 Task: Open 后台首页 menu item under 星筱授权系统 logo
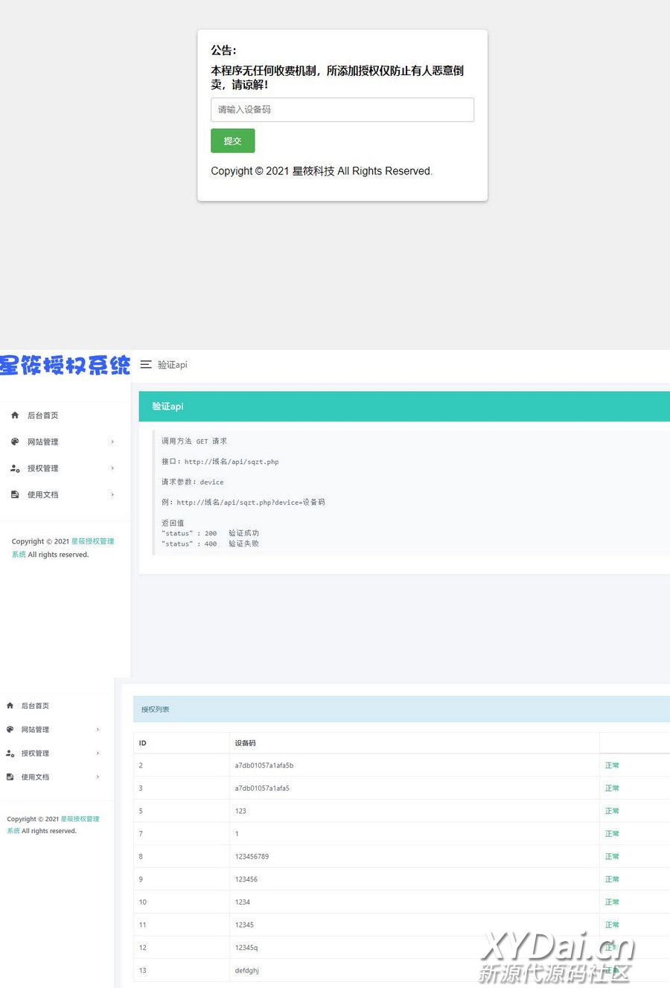click(x=43, y=415)
